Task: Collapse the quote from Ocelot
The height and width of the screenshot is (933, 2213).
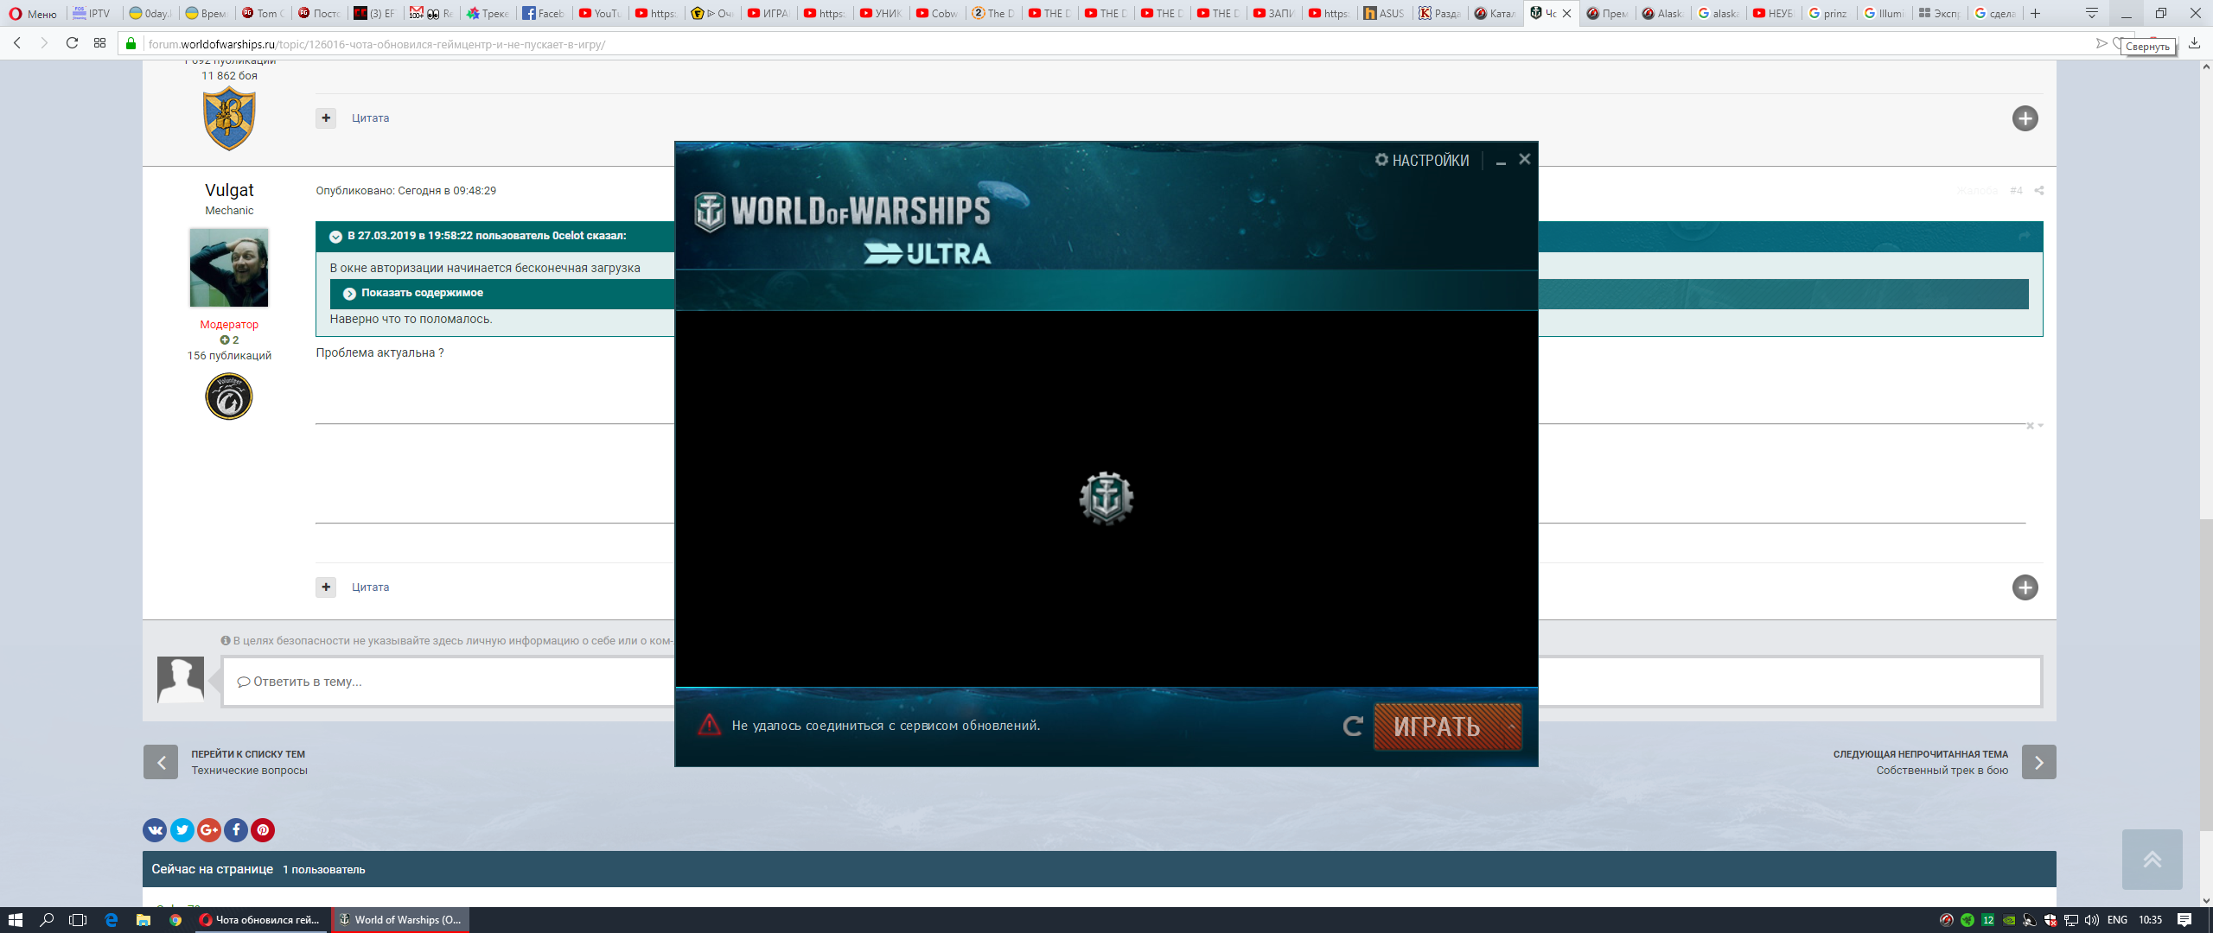Action: click(x=335, y=237)
